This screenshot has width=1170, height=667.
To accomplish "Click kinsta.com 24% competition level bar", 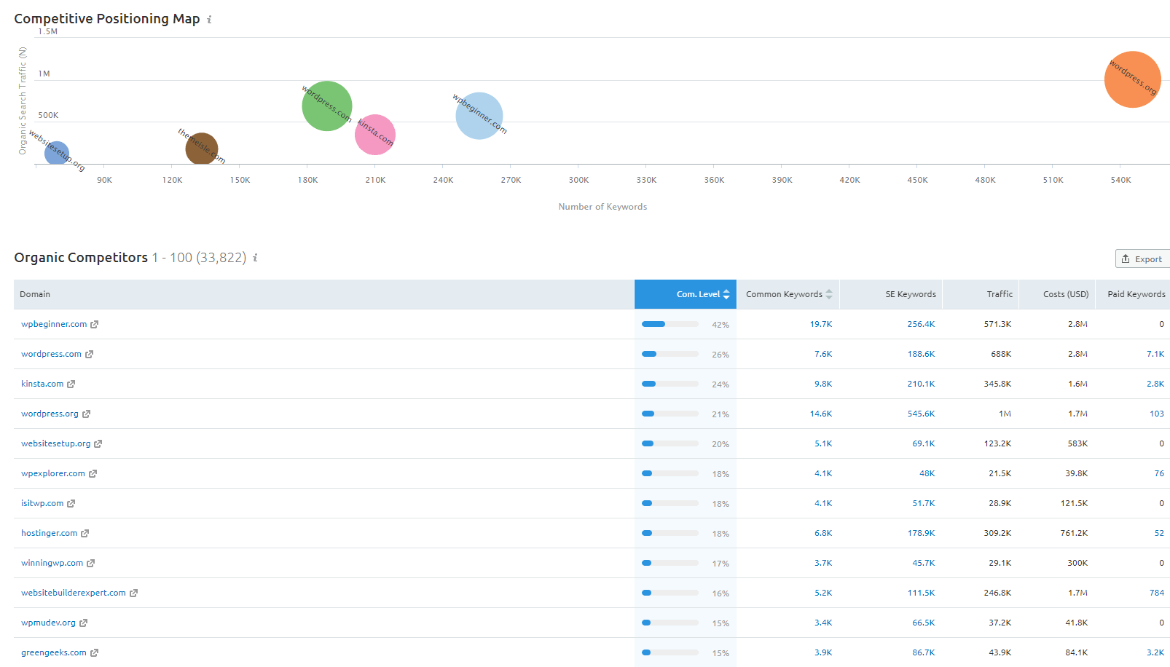I will (670, 384).
